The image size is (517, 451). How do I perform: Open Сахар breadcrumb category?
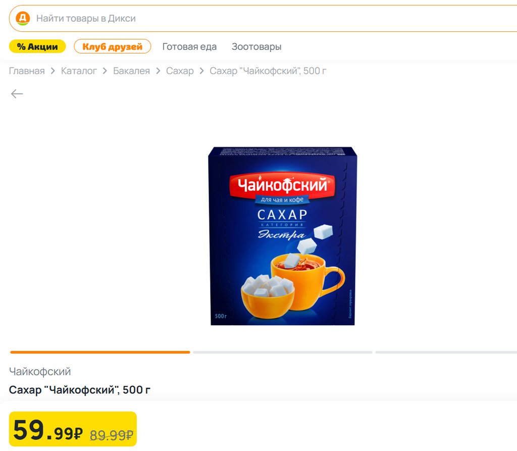(x=180, y=71)
